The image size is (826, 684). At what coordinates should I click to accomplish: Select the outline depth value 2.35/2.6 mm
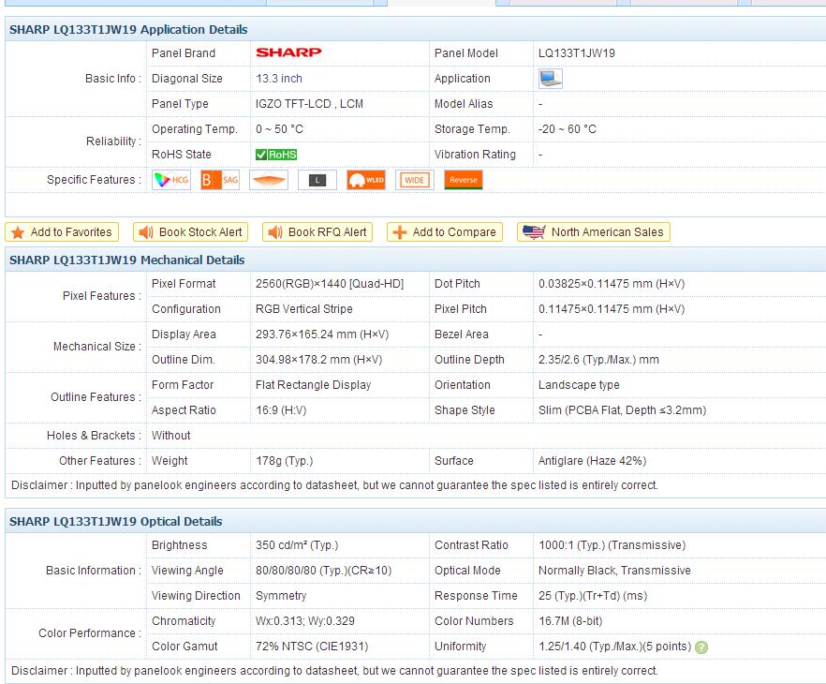tap(598, 360)
